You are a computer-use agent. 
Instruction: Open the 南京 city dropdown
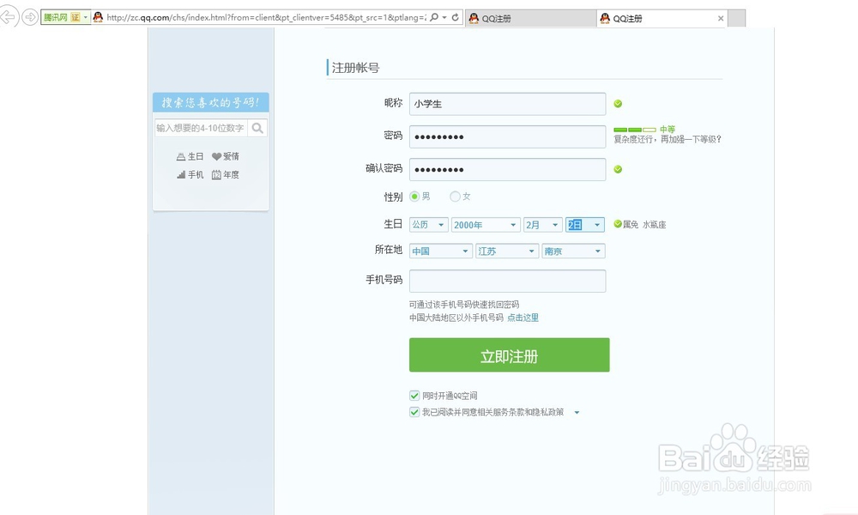[573, 251]
